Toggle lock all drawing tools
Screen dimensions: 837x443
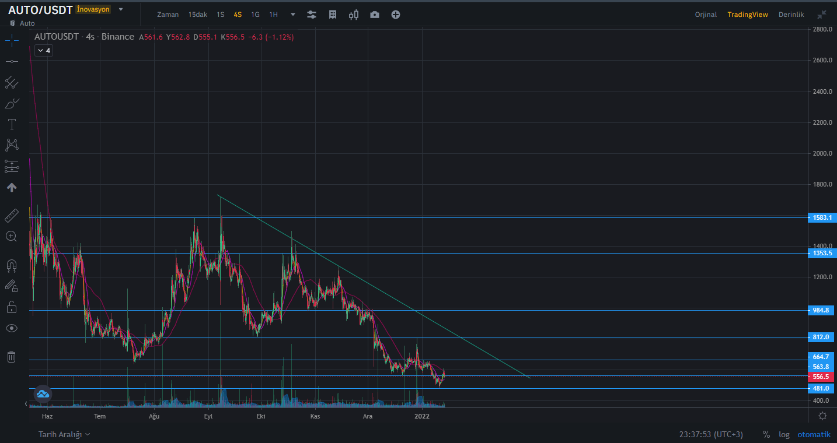coord(12,307)
